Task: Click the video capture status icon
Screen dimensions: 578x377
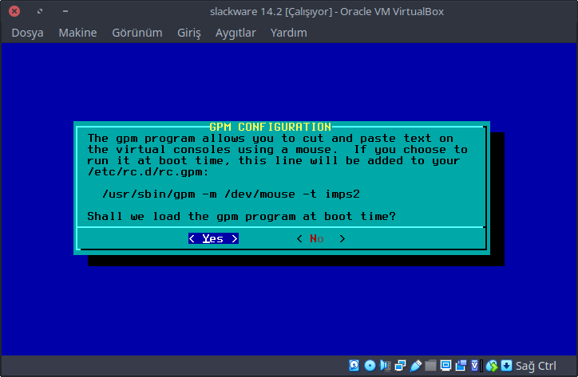Action: click(x=461, y=365)
